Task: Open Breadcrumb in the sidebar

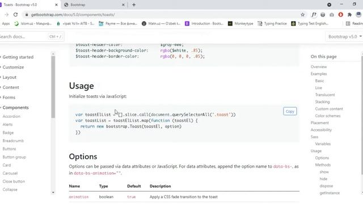Action: tap(13, 141)
